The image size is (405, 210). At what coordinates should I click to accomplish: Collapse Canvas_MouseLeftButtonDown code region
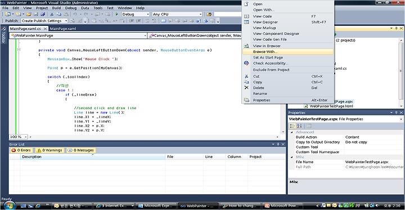[x=19, y=50]
